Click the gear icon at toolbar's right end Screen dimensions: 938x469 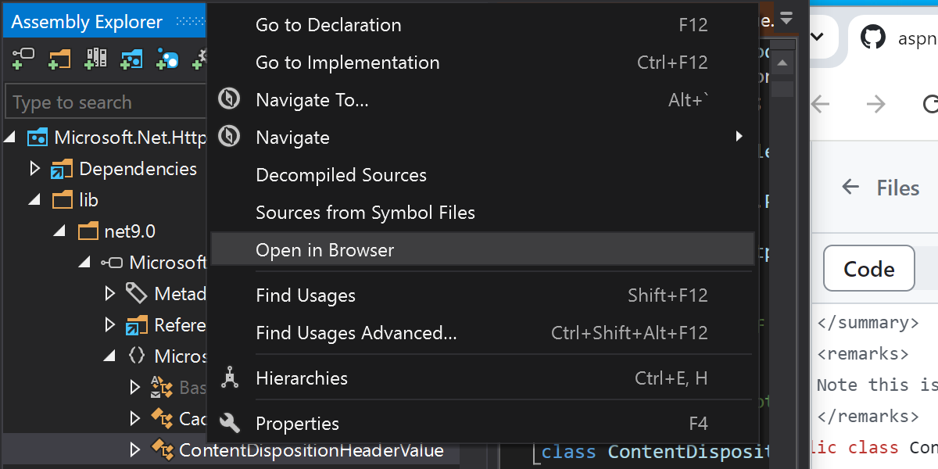[x=202, y=57]
